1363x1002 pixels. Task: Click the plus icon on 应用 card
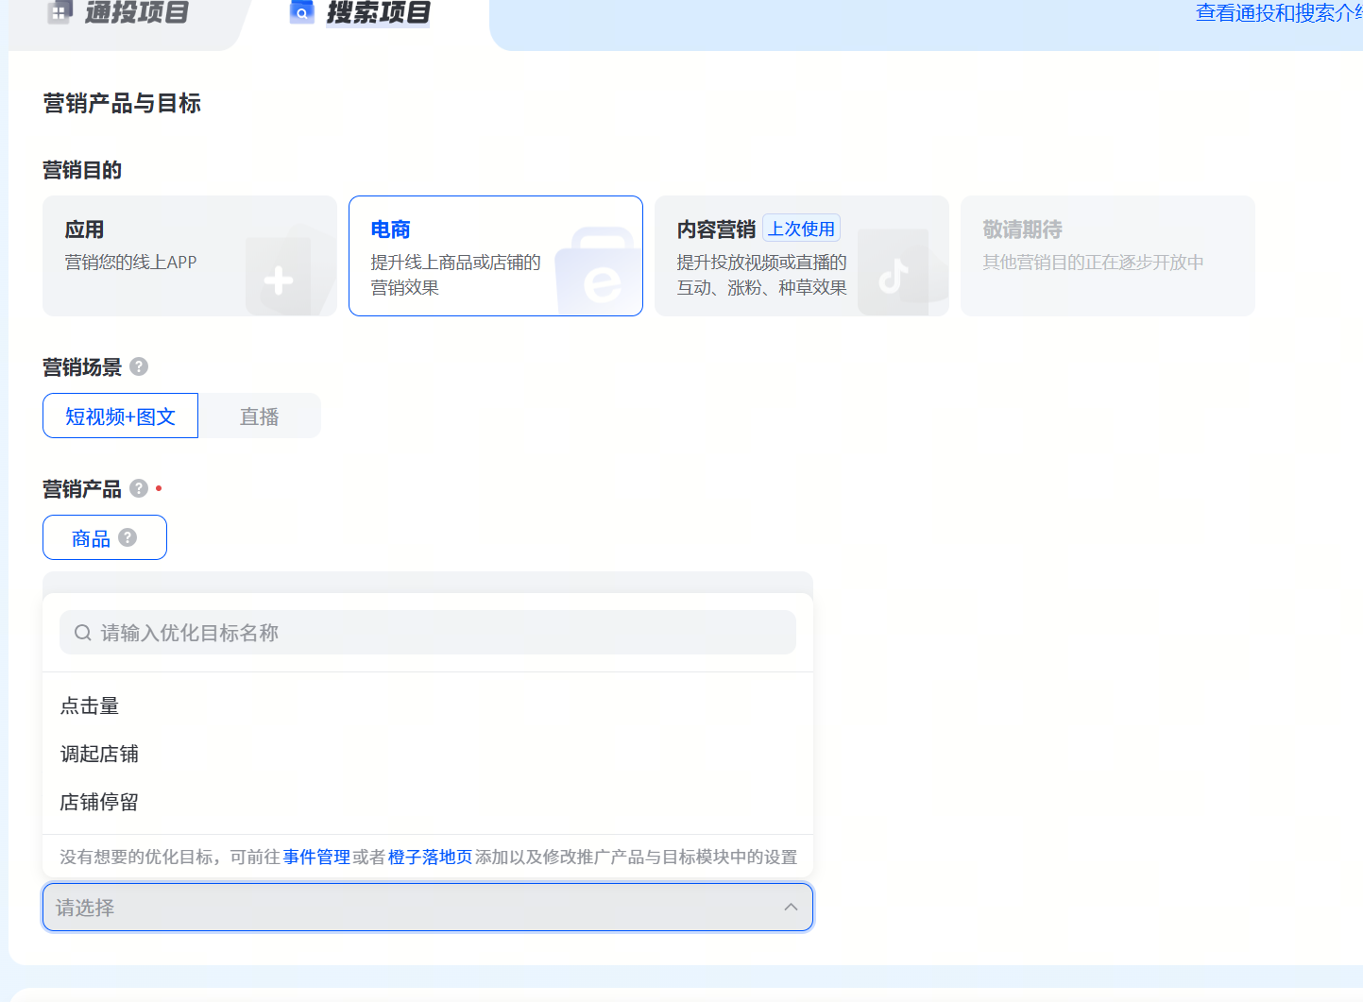point(279,280)
